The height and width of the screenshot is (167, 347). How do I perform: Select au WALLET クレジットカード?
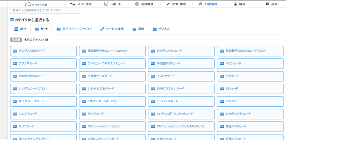181,114
